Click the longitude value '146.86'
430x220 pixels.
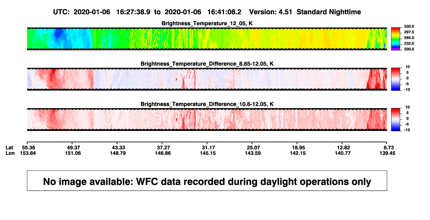[x=163, y=153]
